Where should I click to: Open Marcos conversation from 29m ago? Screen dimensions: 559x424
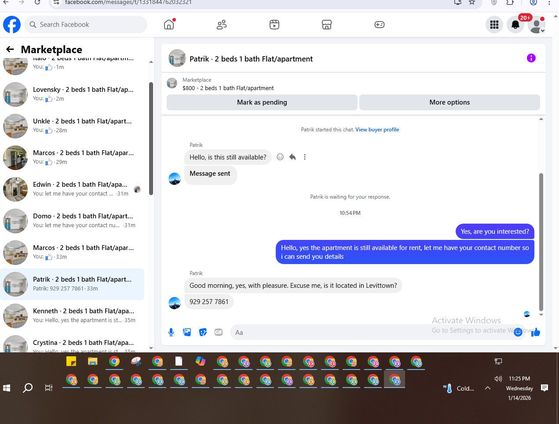[72, 158]
